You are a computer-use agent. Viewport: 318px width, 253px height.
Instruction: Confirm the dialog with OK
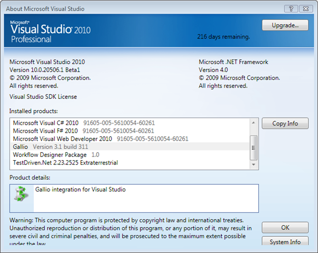click(285, 228)
